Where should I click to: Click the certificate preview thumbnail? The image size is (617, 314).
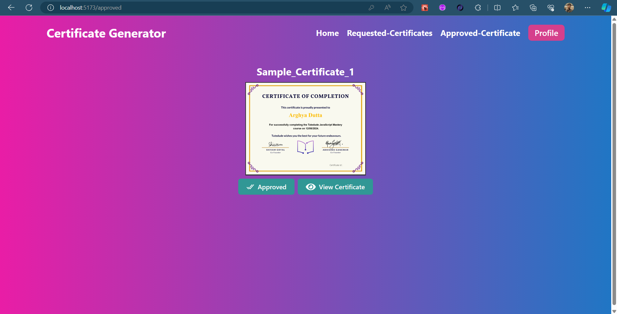[305, 129]
